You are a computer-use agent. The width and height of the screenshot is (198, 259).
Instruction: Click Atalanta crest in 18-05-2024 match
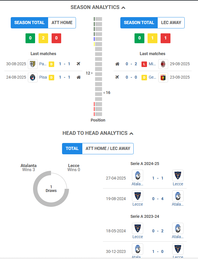[x=178, y=229]
